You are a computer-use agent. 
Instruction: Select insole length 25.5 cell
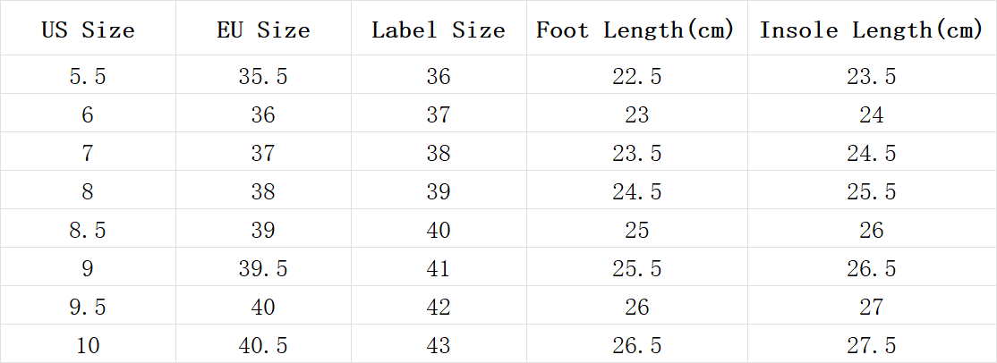pyautogui.click(x=872, y=190)
